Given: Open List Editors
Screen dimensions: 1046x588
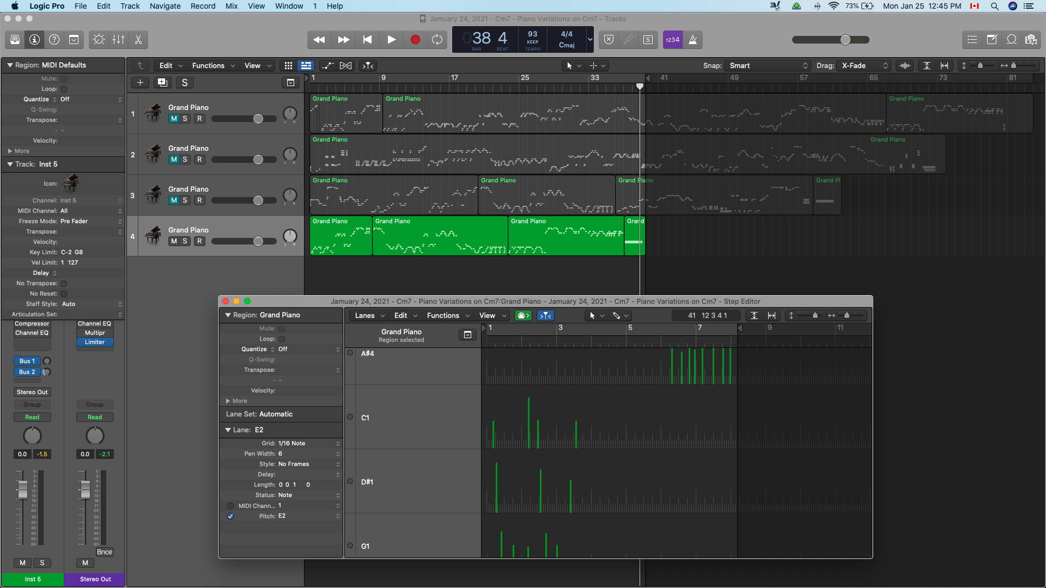Looking at the screenshot, I should pyautogui.click(x=972, y=40).
